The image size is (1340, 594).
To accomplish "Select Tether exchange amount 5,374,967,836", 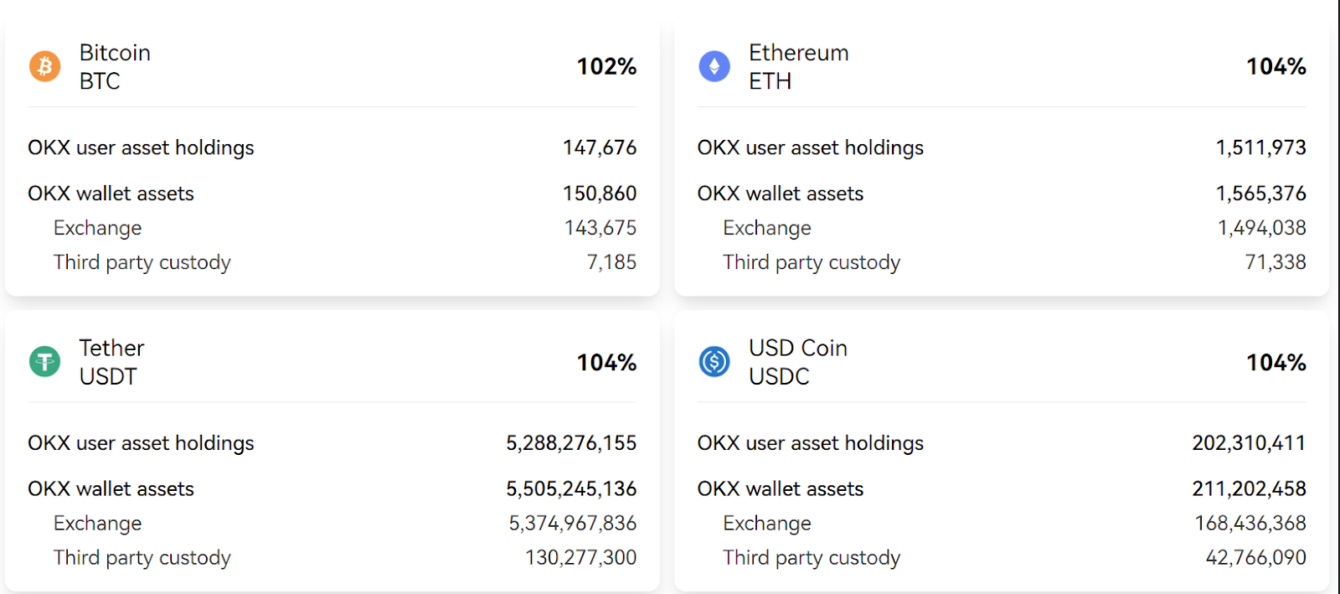I will (573, 524).
